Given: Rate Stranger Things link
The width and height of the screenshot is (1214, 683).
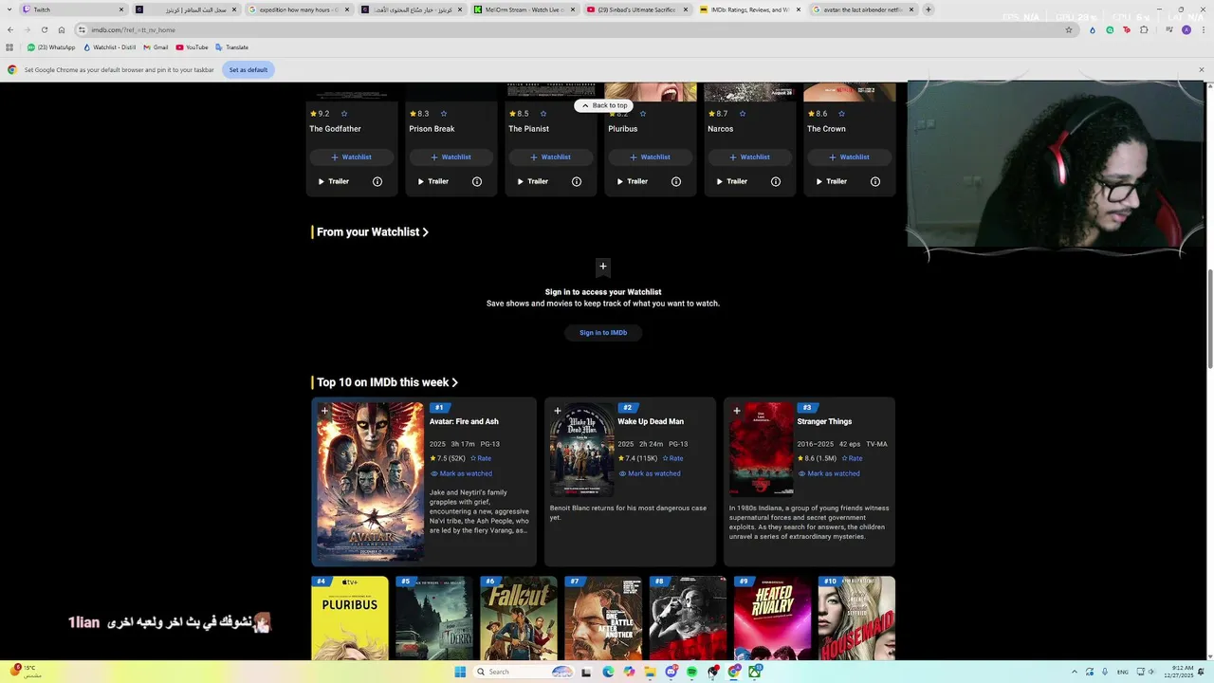Looking at the screenshot, I should click(x=853, y=458).
